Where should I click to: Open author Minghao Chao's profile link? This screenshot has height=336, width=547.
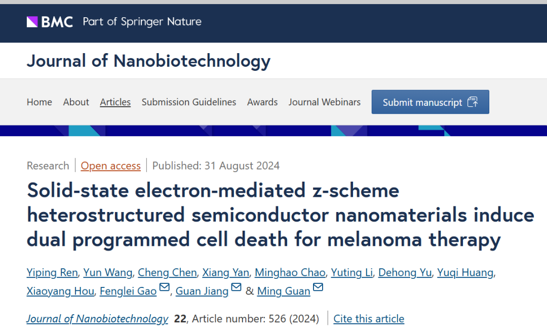point(290,273)
